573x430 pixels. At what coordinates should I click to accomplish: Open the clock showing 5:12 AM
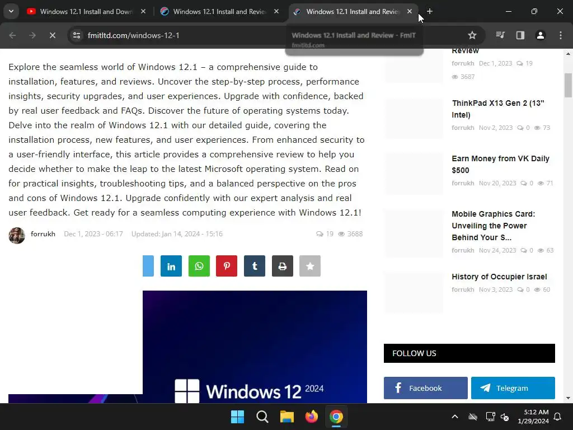pyautogui.click(x=533, y=417)
